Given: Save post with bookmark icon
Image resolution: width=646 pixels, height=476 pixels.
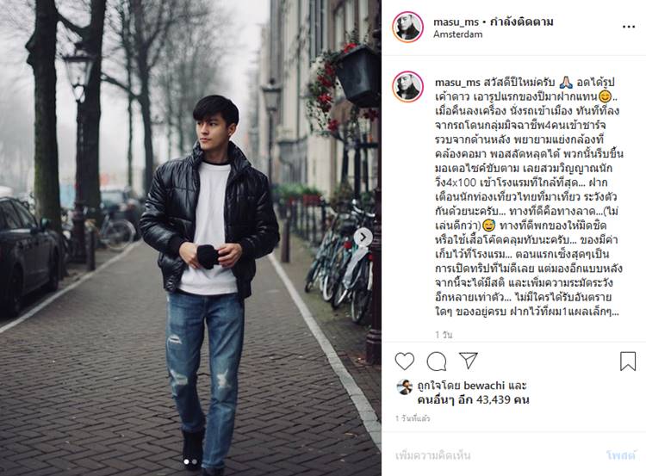Looking at the screenshot, I should point(628,362).
